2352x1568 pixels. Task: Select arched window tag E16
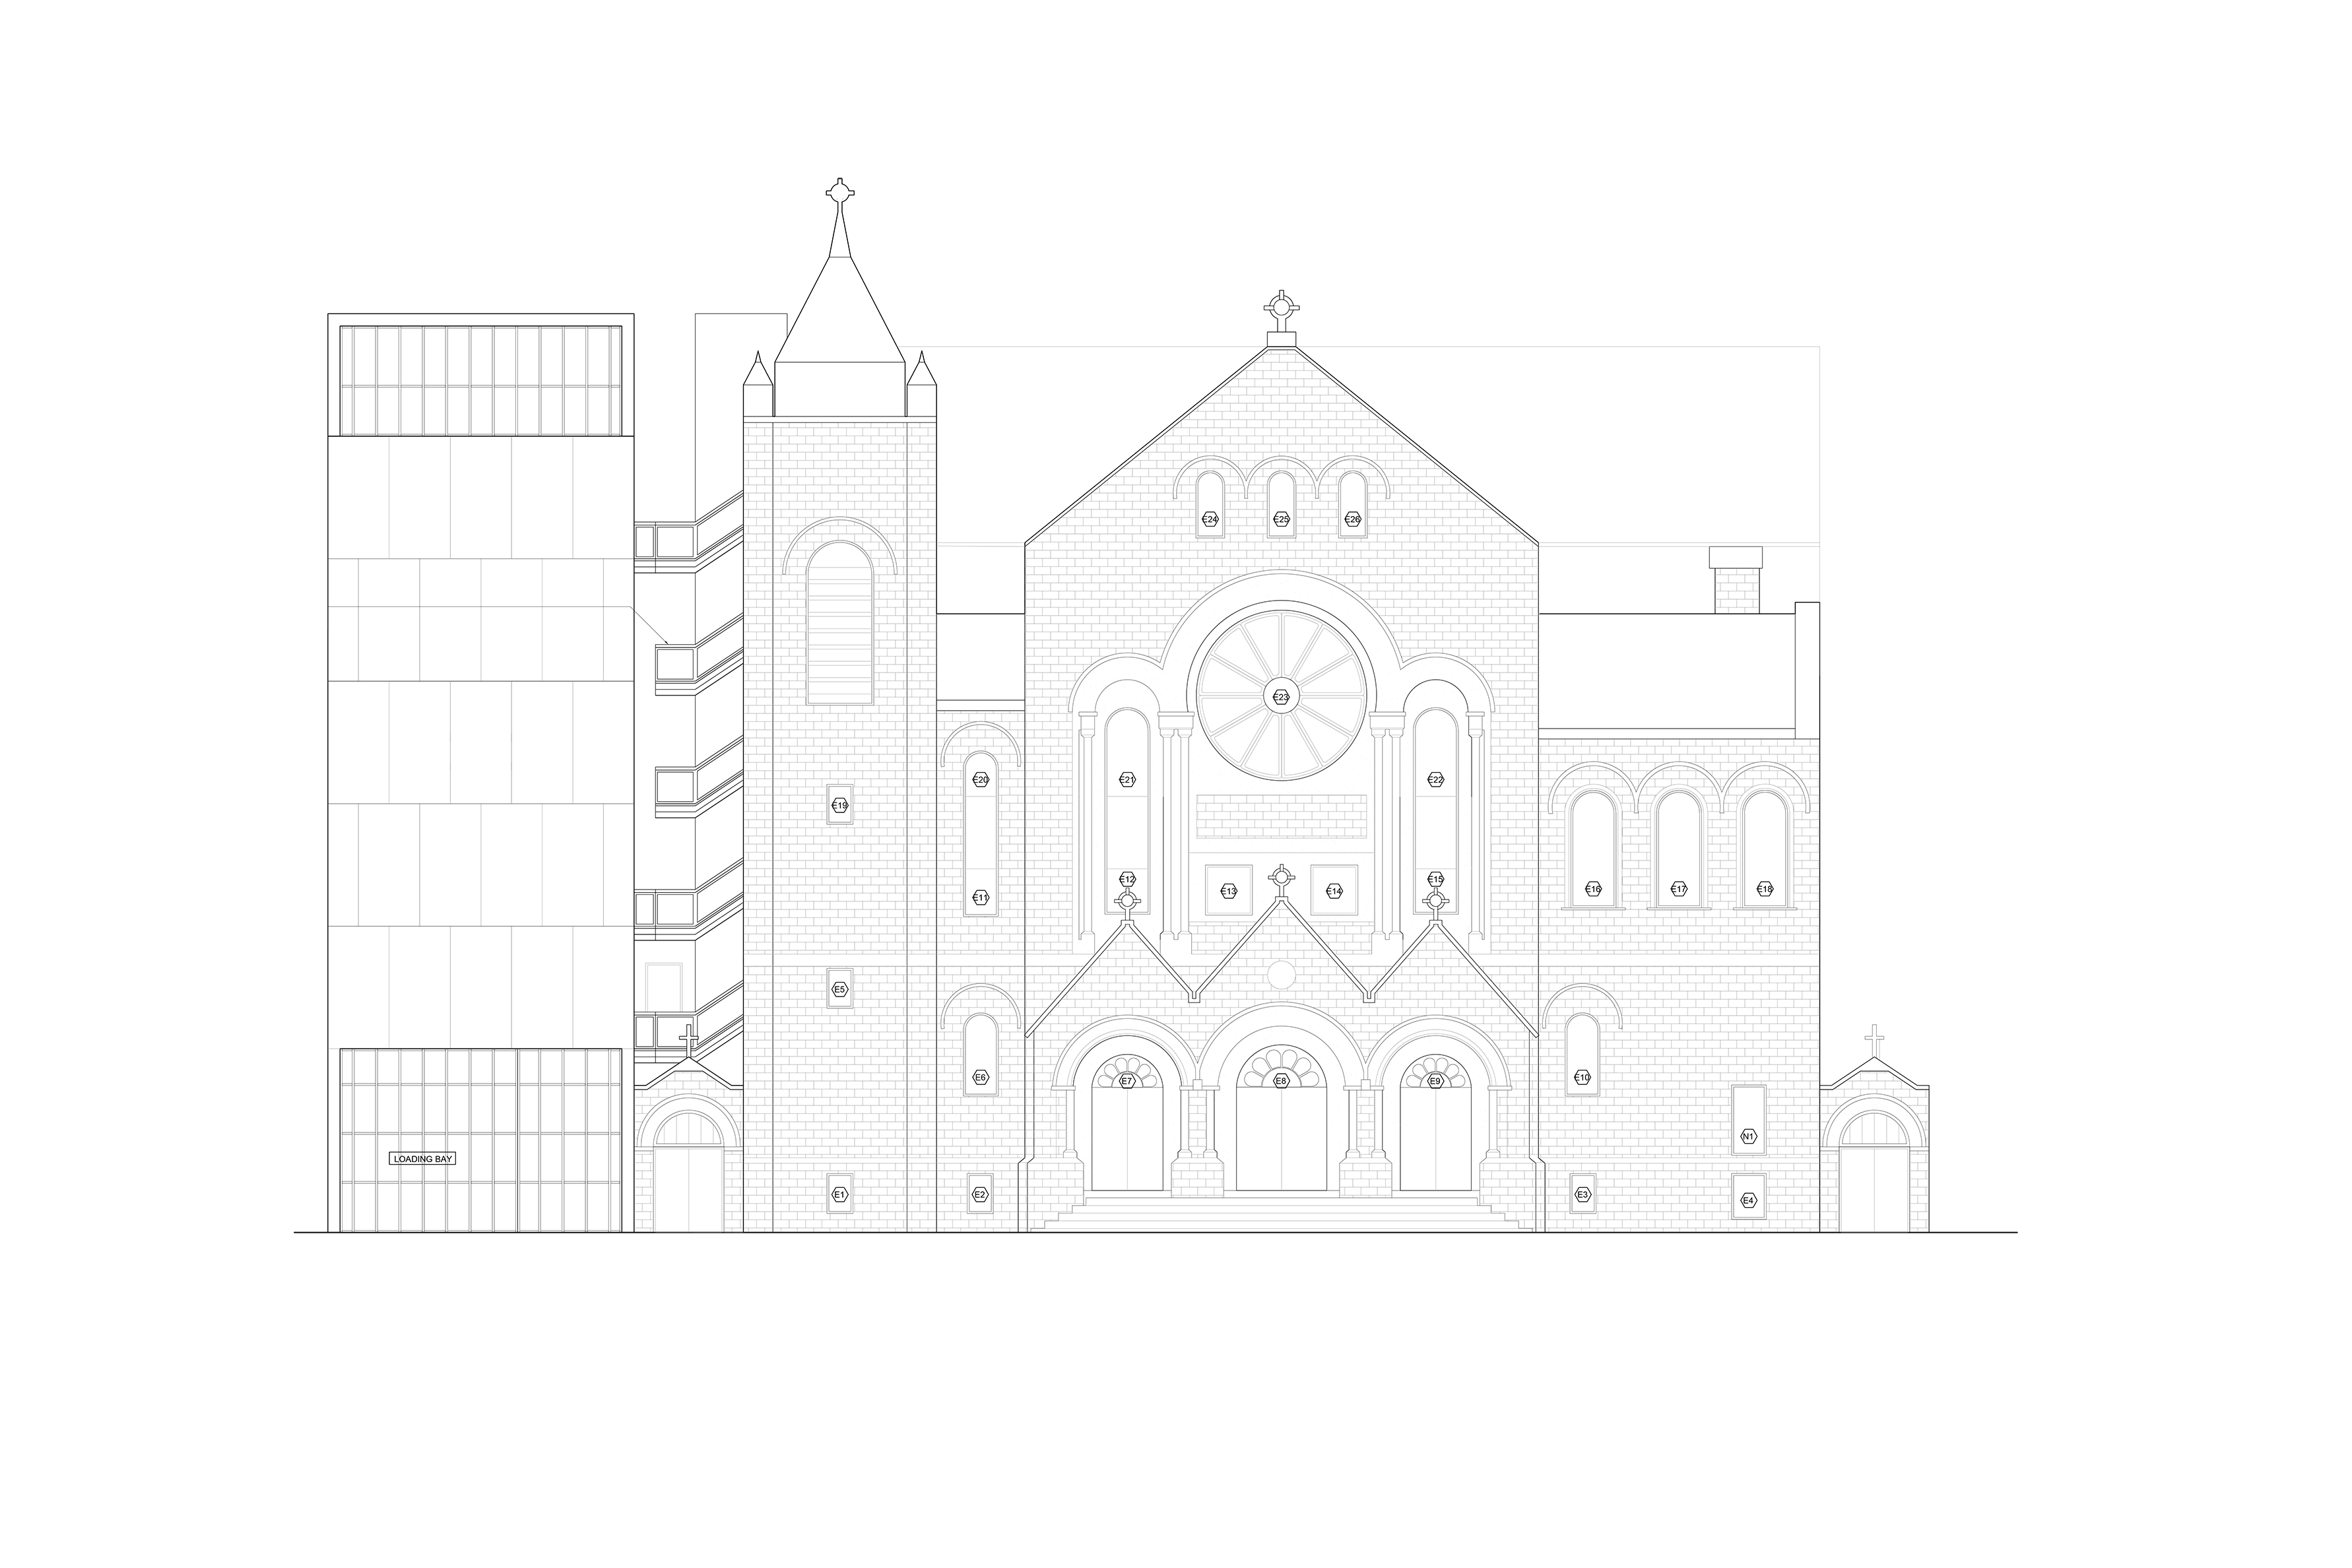point(1594,888)
